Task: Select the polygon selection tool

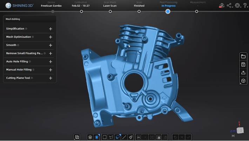Action: point(111,137)
